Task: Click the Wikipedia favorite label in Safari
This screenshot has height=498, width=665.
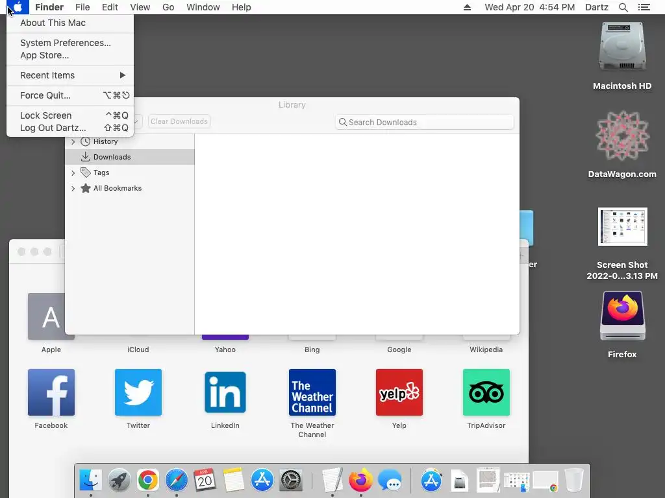Action: (x=486, y=350)
